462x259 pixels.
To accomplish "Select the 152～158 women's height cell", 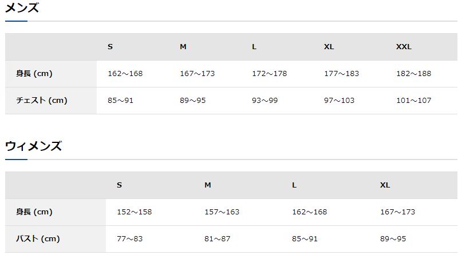I will tap(134, 212).
